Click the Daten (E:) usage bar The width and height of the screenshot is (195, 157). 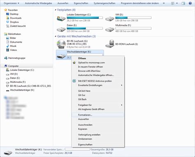pos(85,28)
